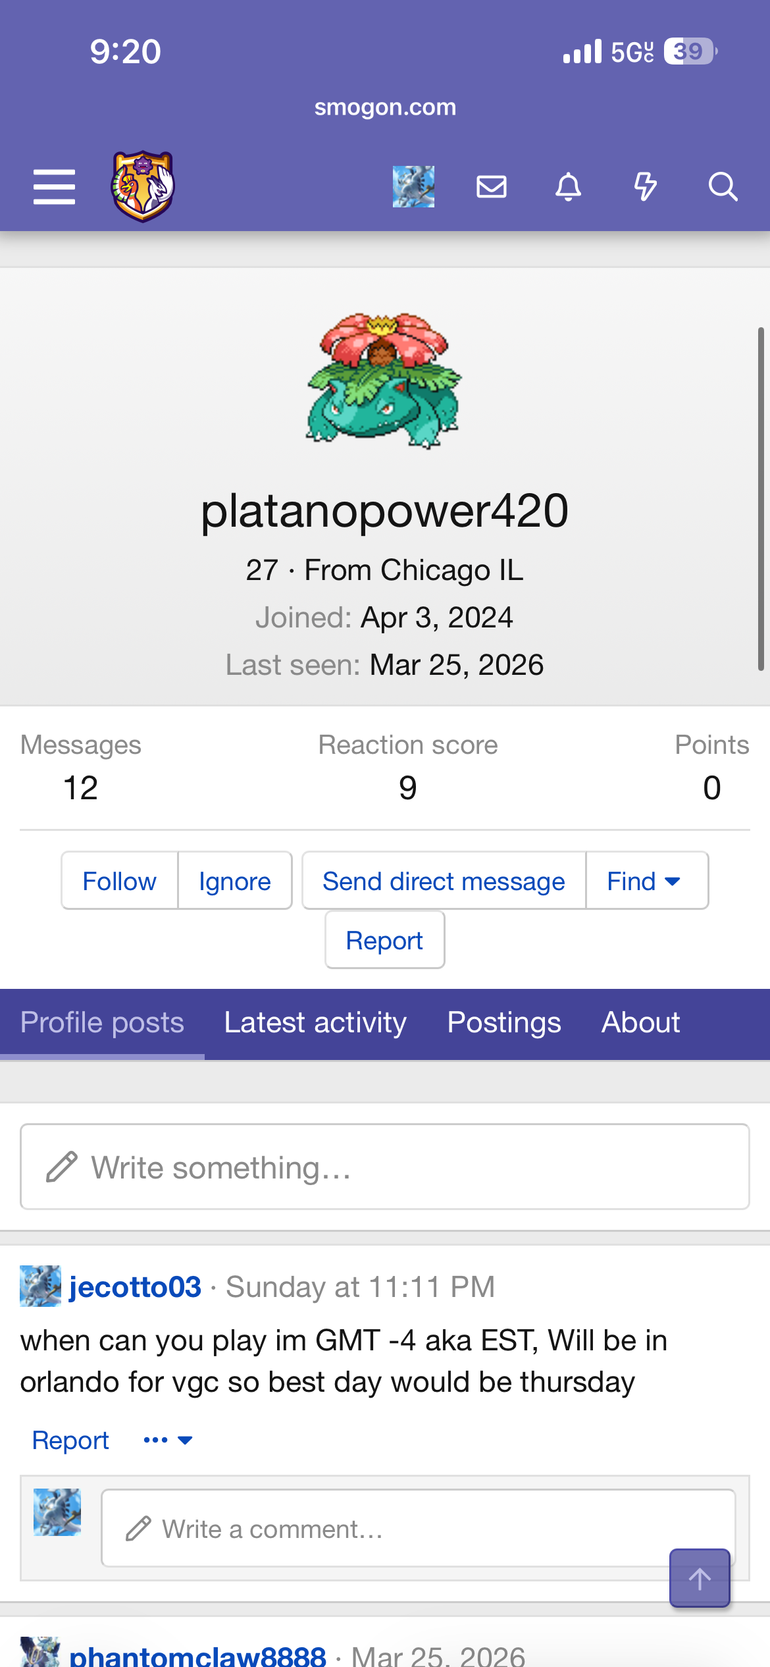Viewport: 770px width, 1667px height.
Task: Tap the Smogon shield logo
Action: [x=143, y=186]
